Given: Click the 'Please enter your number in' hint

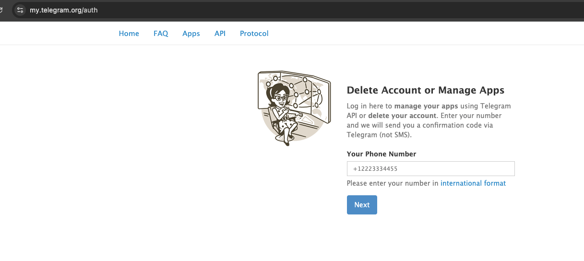Looking at the screenshot, I should [393, 183].
